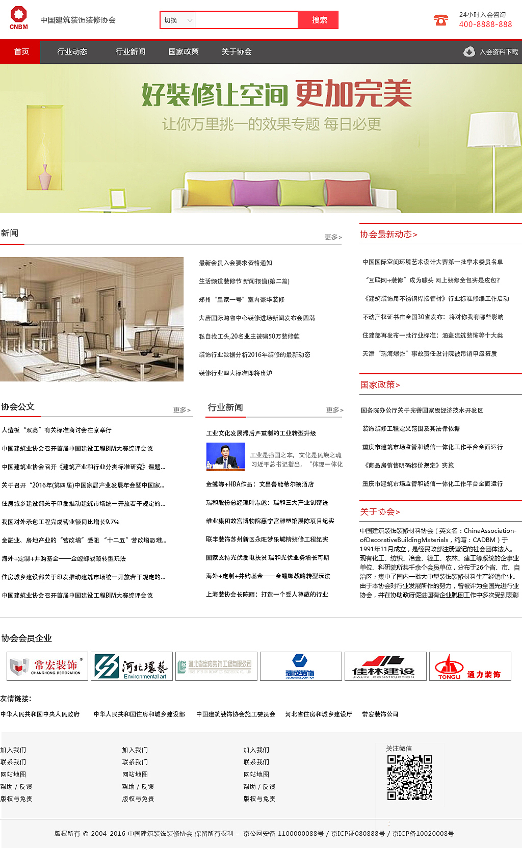Open the 河北省室内装饰工程 company logo
The width and height of the screenshot is (522, 848).
pos(216,666)
